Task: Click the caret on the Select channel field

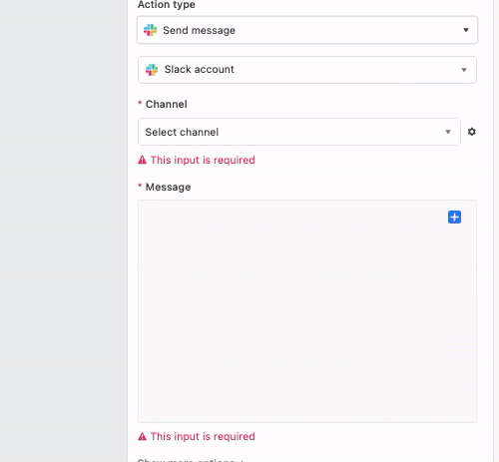Action: coord(448,132)
